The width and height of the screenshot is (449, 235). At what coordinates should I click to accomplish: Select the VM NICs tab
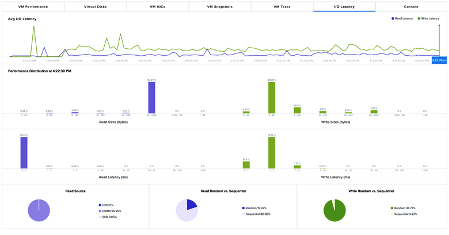[x=157, y=7]
